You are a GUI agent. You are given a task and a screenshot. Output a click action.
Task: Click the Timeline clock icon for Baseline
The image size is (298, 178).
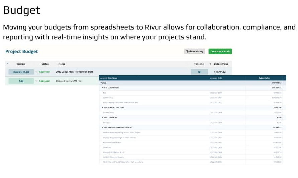199,72
